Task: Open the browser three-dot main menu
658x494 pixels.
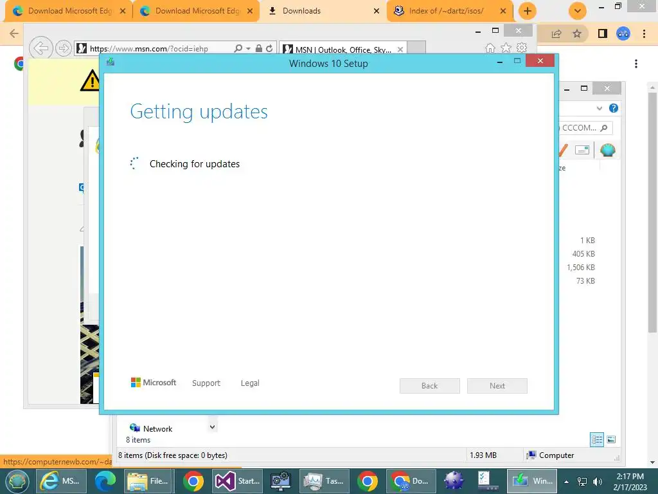Action: coord(644,33)
